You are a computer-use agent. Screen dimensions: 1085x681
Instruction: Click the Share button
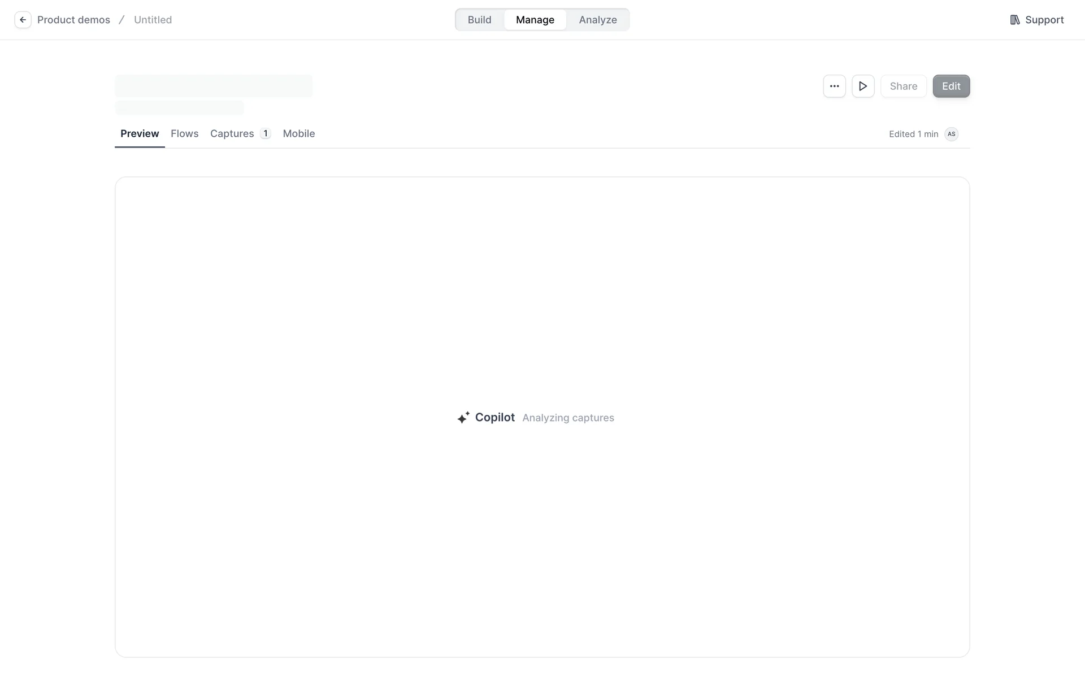pos(903,86)
